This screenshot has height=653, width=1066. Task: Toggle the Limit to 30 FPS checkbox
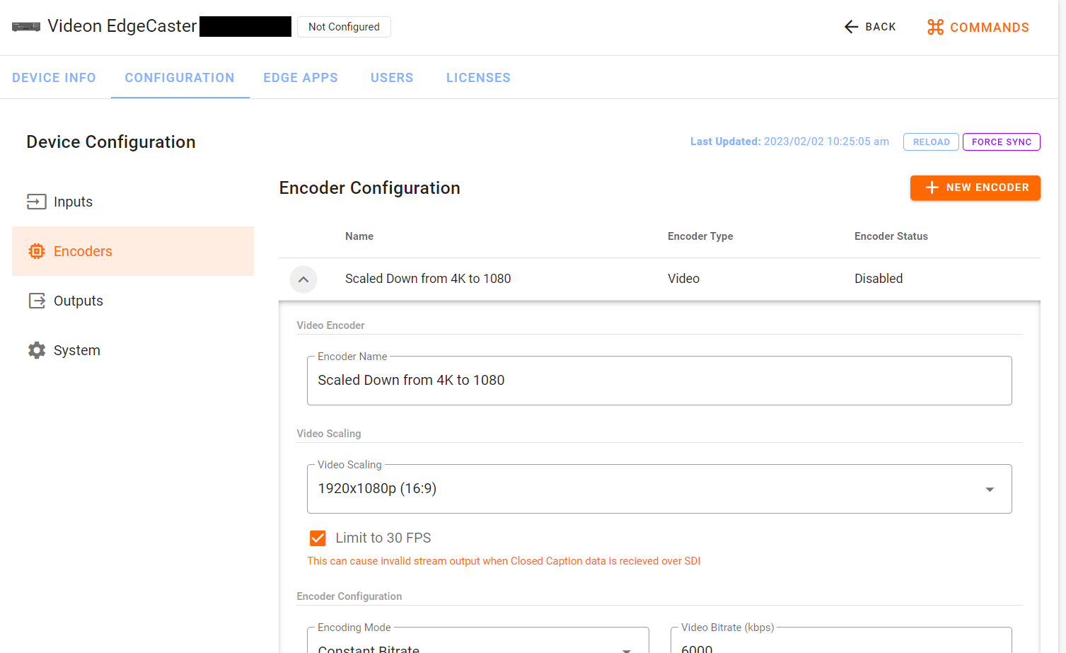pos(318,538)
